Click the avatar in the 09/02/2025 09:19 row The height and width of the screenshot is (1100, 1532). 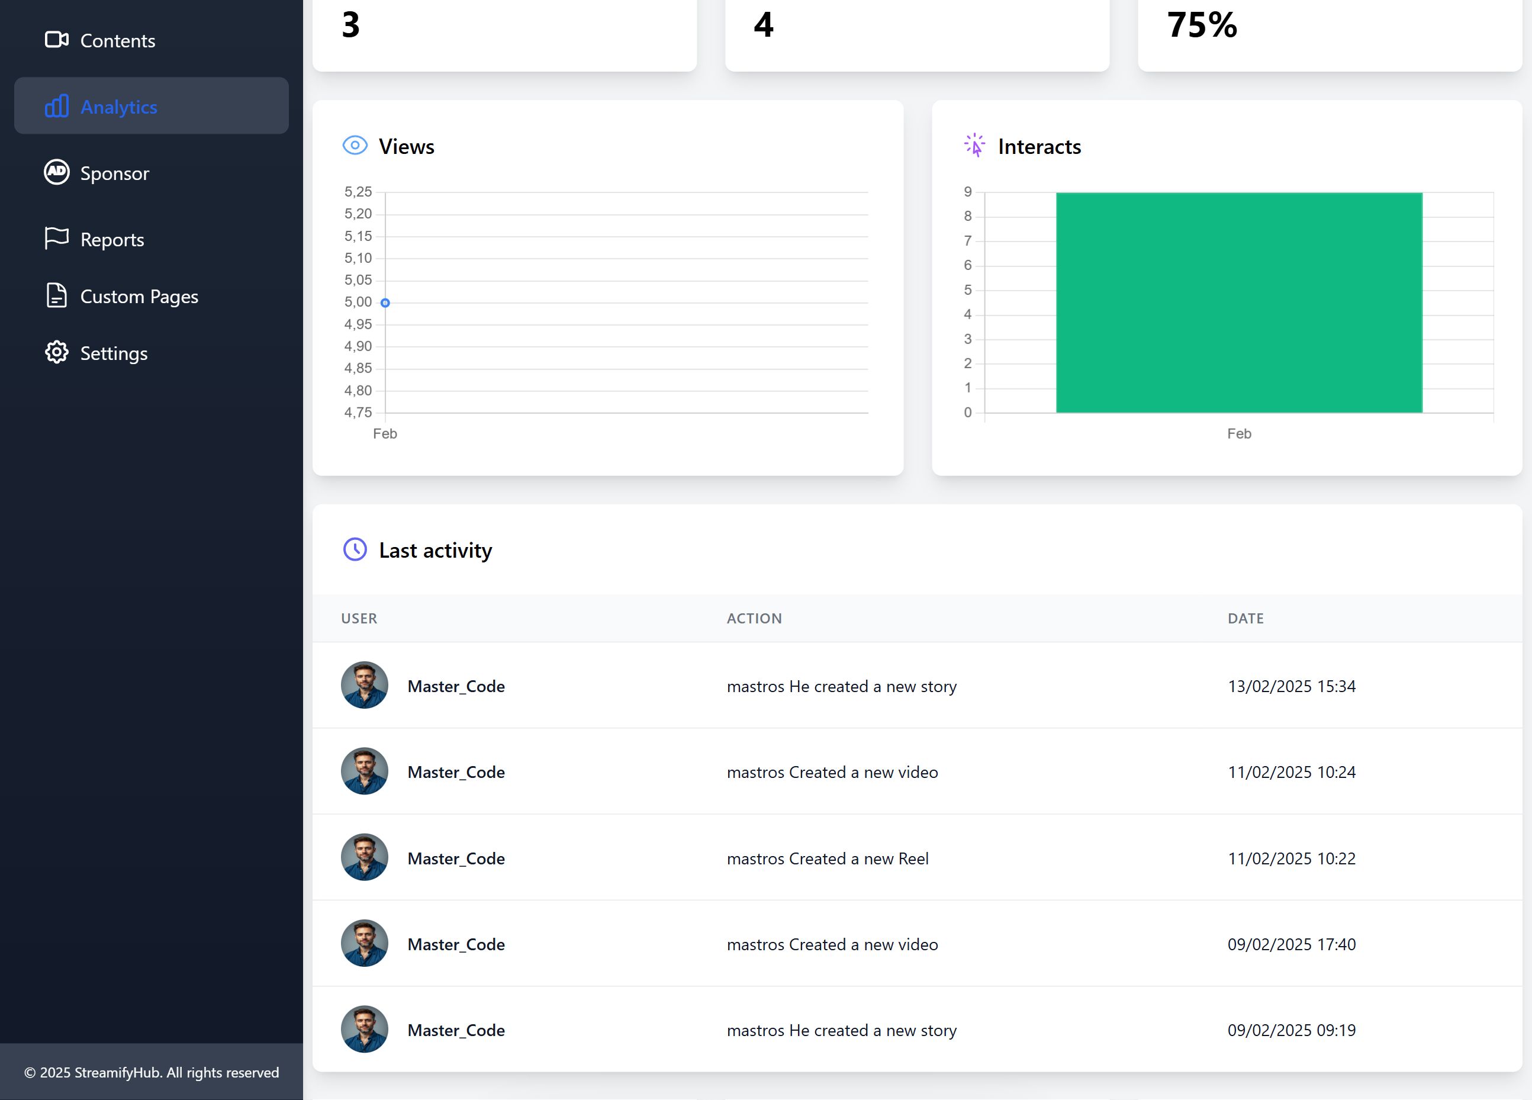click(x=364, y=1029)
